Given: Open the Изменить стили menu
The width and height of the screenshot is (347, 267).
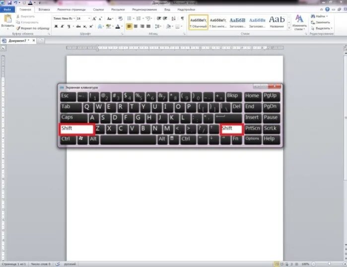Looking at the screenshot, I should [299, 22].
